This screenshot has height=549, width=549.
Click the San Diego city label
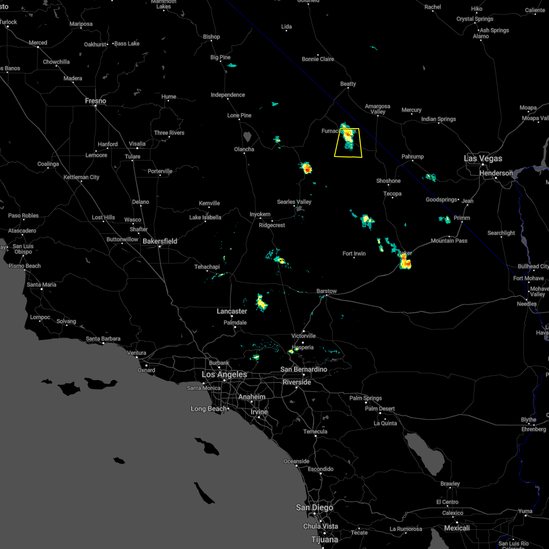coord(314,507)
